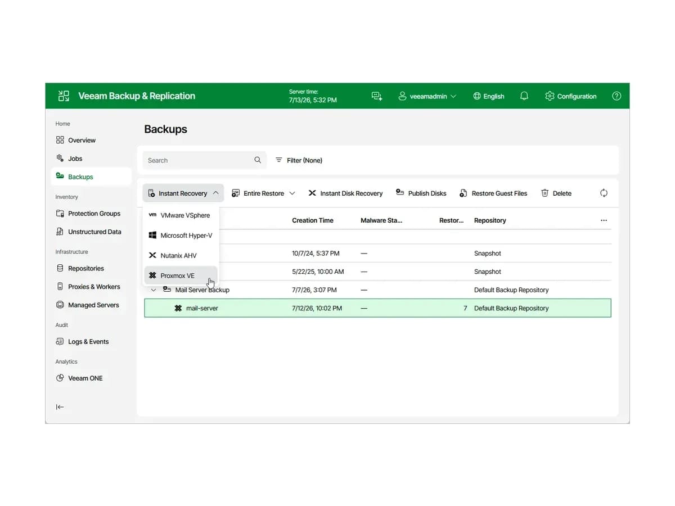Expand the Entire Restore dropdown
The height and width of the screenshot is (506, 675).
coord(292,193)
